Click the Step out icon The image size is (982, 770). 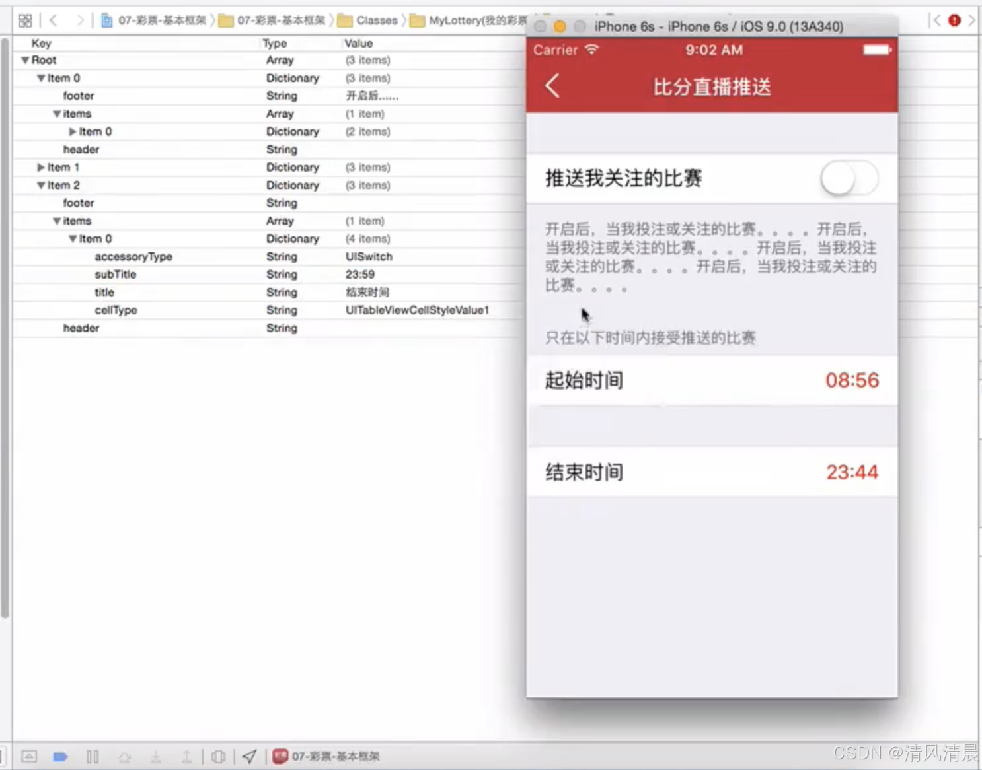[x=187, y=757]
